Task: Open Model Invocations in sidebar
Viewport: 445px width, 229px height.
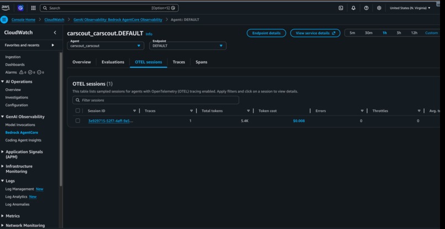Action: pyautogui.click(x=20, y=125)
